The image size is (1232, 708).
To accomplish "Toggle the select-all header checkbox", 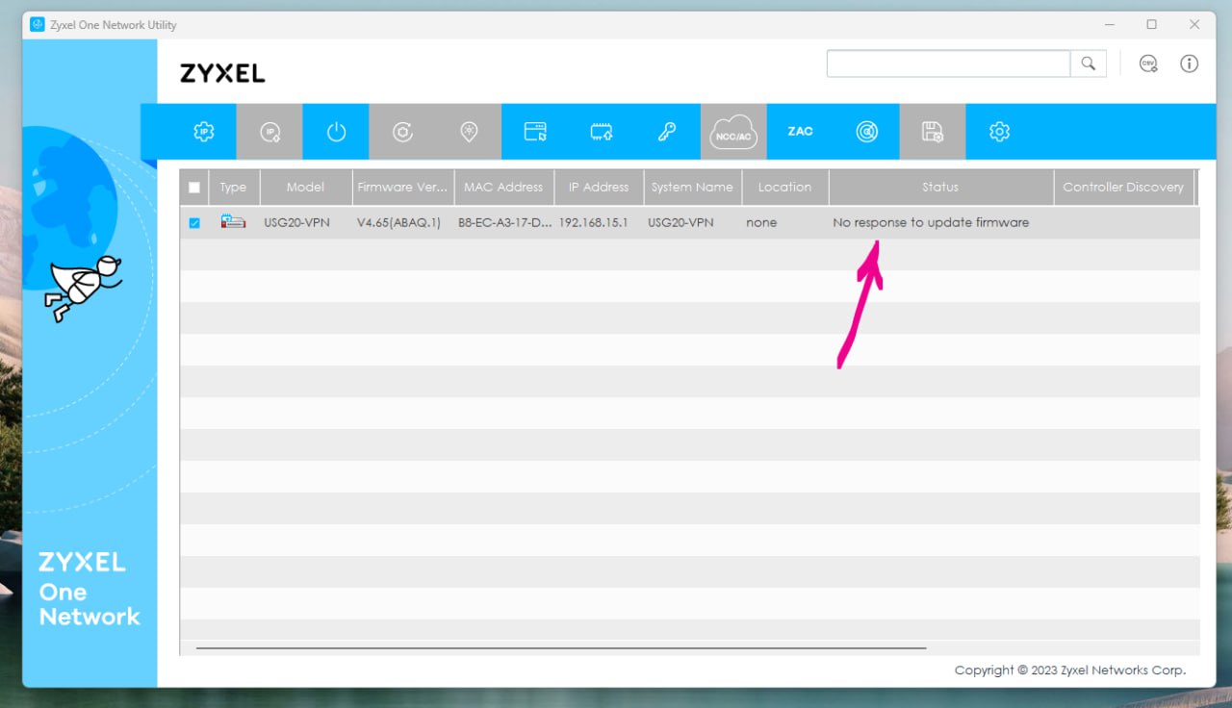I will click(x=194, y=188).
